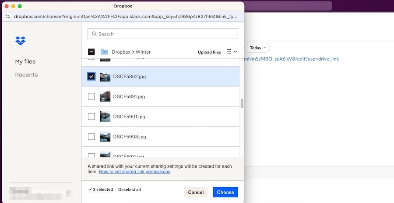Select file name DSCF5862.jpg

coord(130,77)
